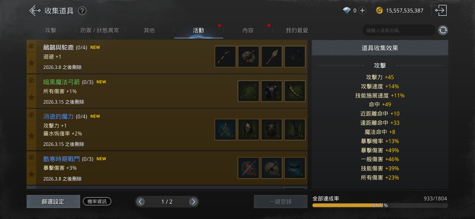
Task: Open the help question mark icon
Action: (82, 11)
